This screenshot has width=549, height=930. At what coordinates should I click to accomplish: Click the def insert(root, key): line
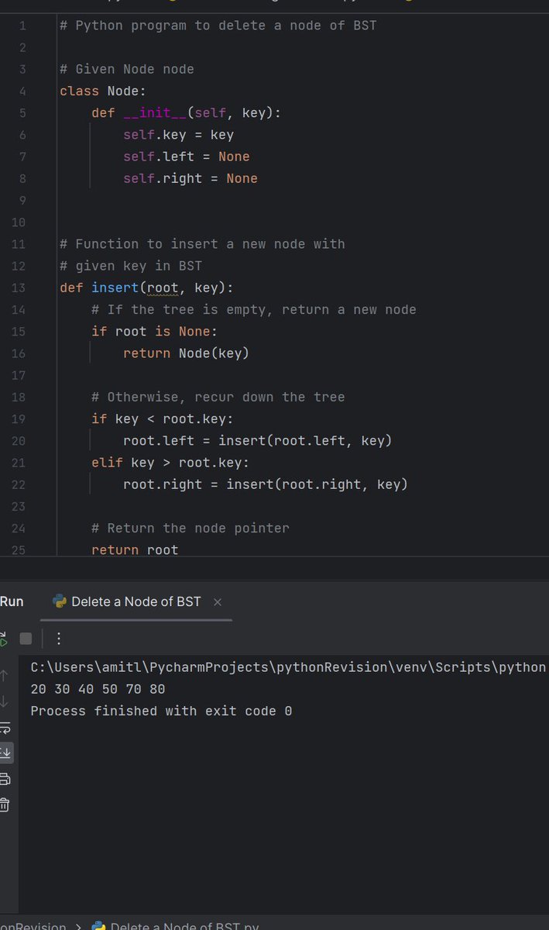(146, 288)
